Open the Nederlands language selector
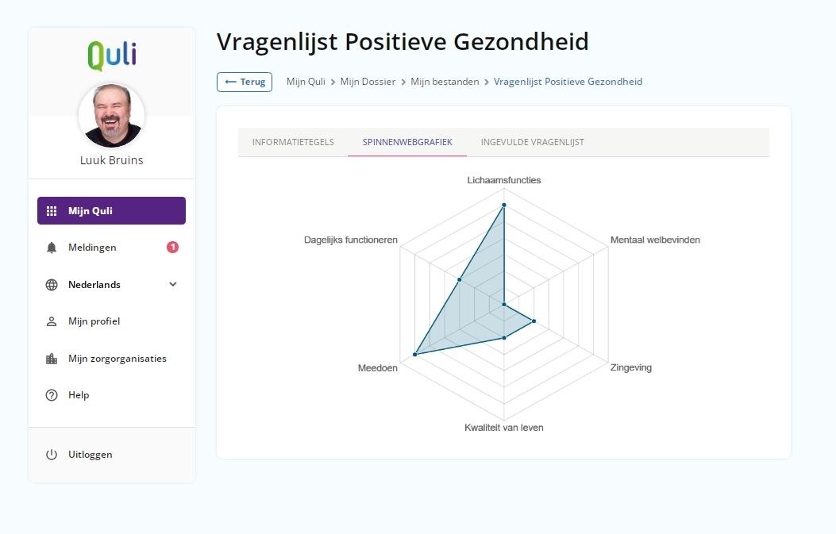 (x=111, y=285)
